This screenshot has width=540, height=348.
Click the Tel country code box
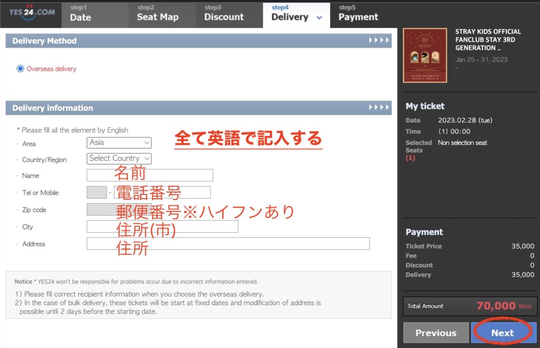pyautogui.click(x=97, y=192)
